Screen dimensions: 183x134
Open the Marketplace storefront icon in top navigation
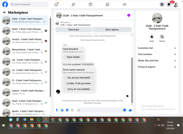(x=108, y=4)
